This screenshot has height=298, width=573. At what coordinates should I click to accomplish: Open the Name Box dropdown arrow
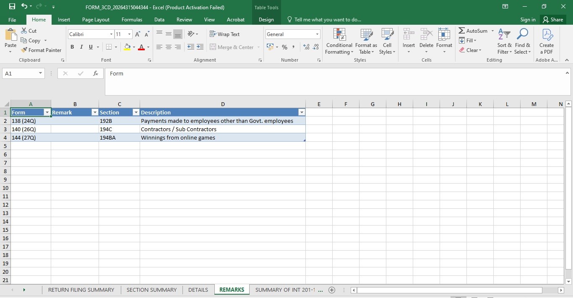point(40,73)
